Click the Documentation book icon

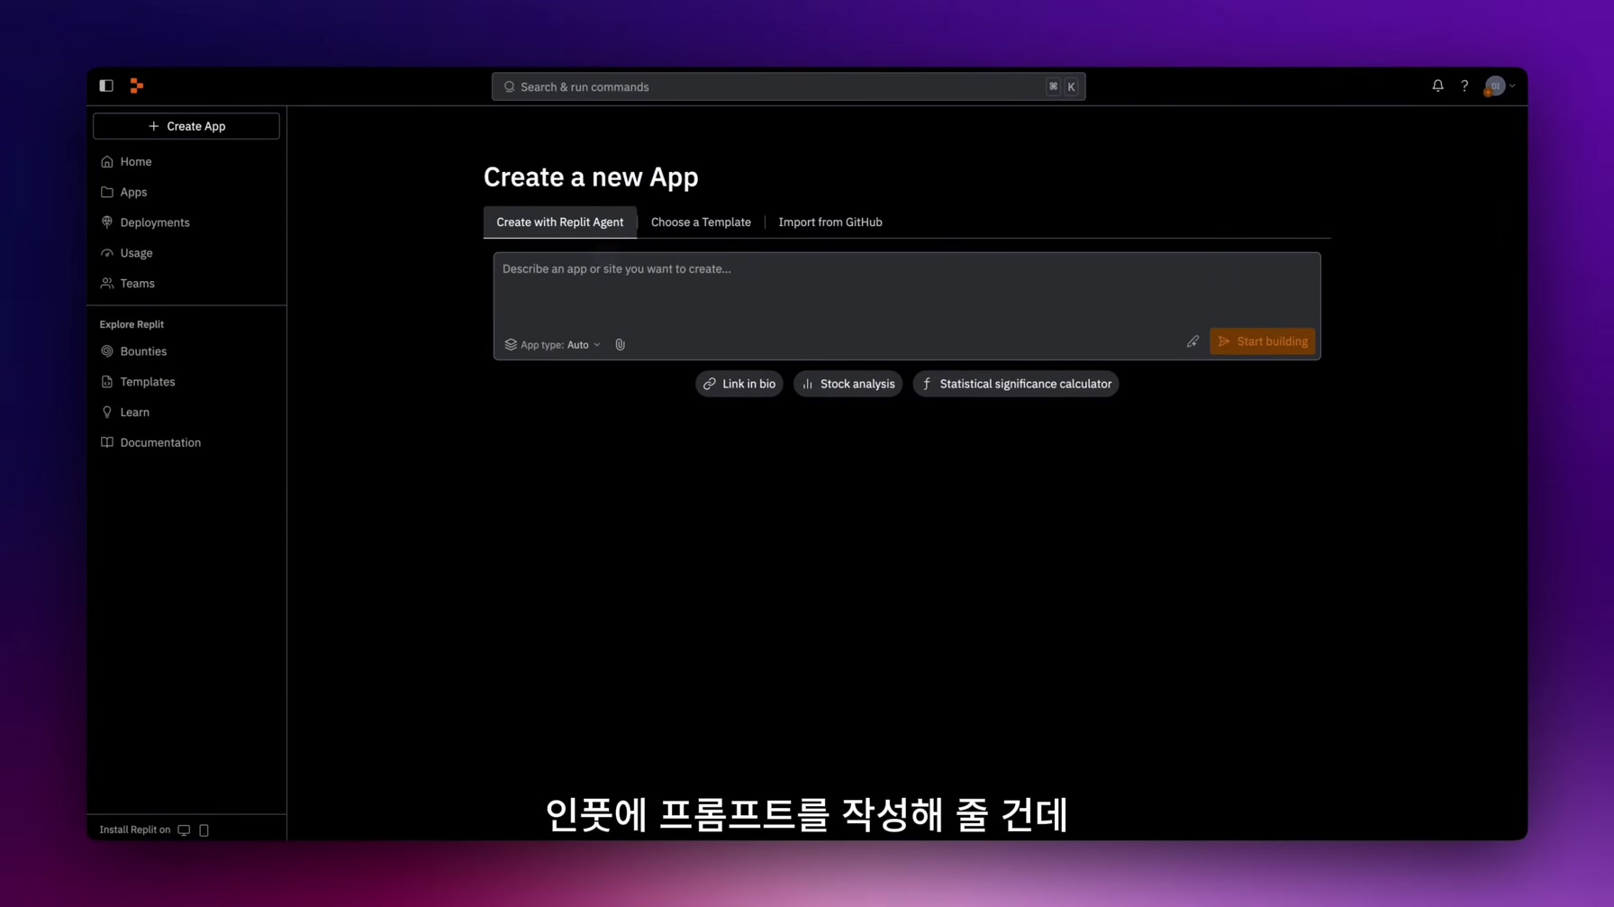pyautogui.click(x=107, y=443)
